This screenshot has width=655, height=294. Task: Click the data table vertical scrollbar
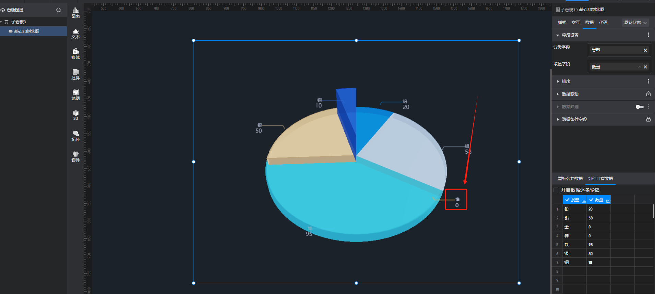pyautogui.click(x=654, y=211)
